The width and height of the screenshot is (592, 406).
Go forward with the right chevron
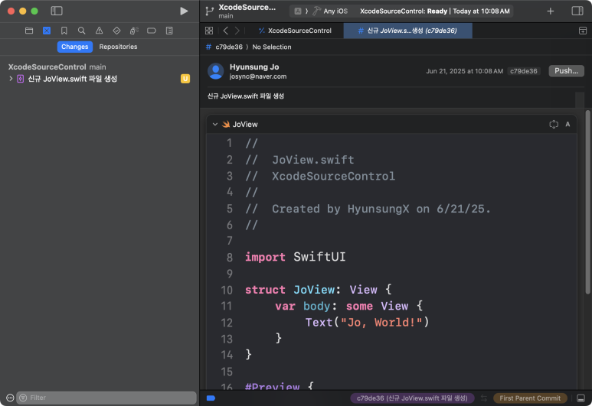pyautogui.click(x=237, y=31)
